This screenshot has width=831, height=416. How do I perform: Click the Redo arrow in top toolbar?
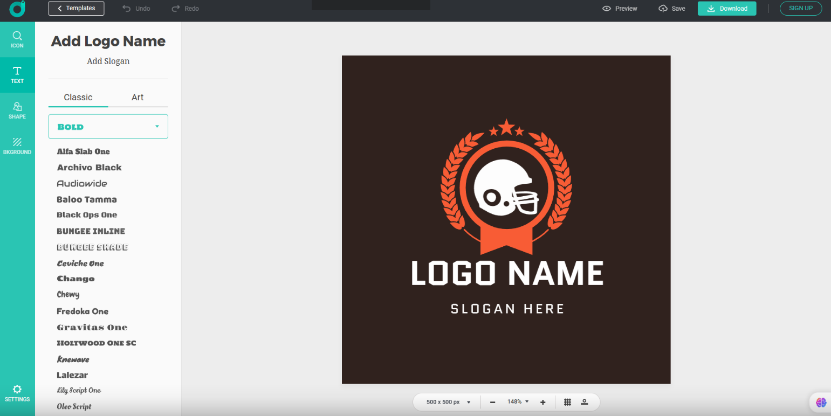click(x=175, y=8)
